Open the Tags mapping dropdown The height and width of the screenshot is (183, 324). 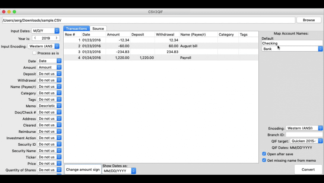[x=49, y=99]
